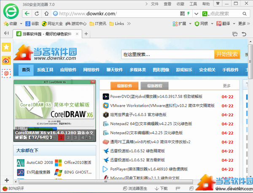This screenshot has width=253, height=193.
Task: Open the 收藏 favorites star button
Action: click(x=11, y=24)
